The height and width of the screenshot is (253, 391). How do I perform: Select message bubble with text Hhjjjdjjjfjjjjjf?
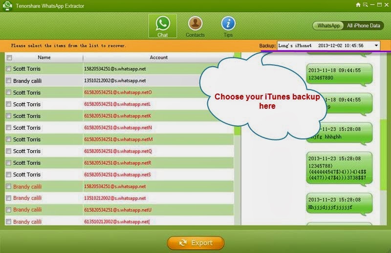(x=339, y=203)
